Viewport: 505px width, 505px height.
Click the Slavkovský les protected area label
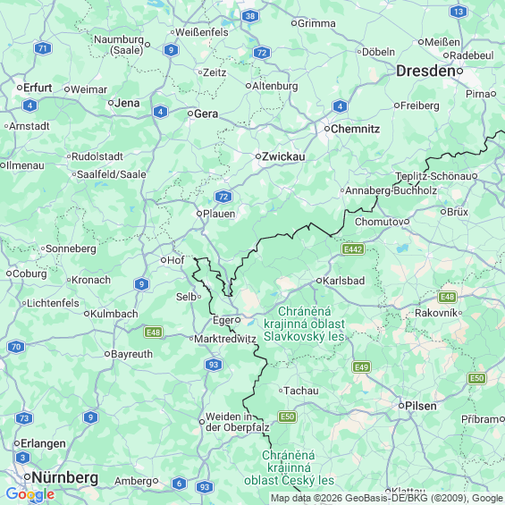tap(304, 324)
